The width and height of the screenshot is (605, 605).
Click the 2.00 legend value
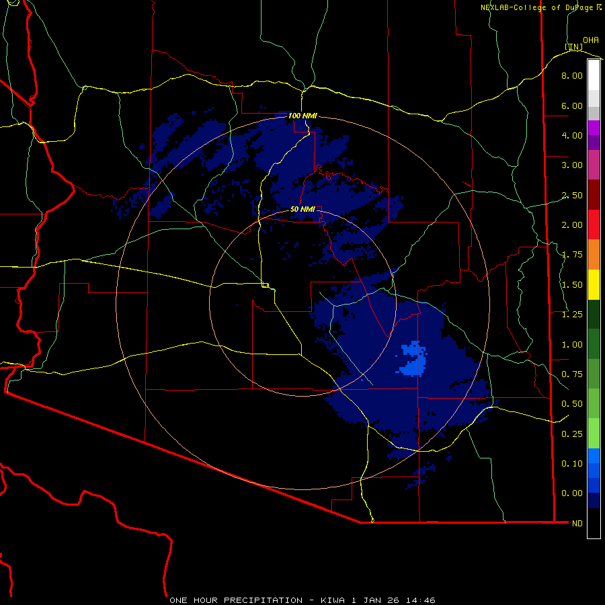coord(572,225)
